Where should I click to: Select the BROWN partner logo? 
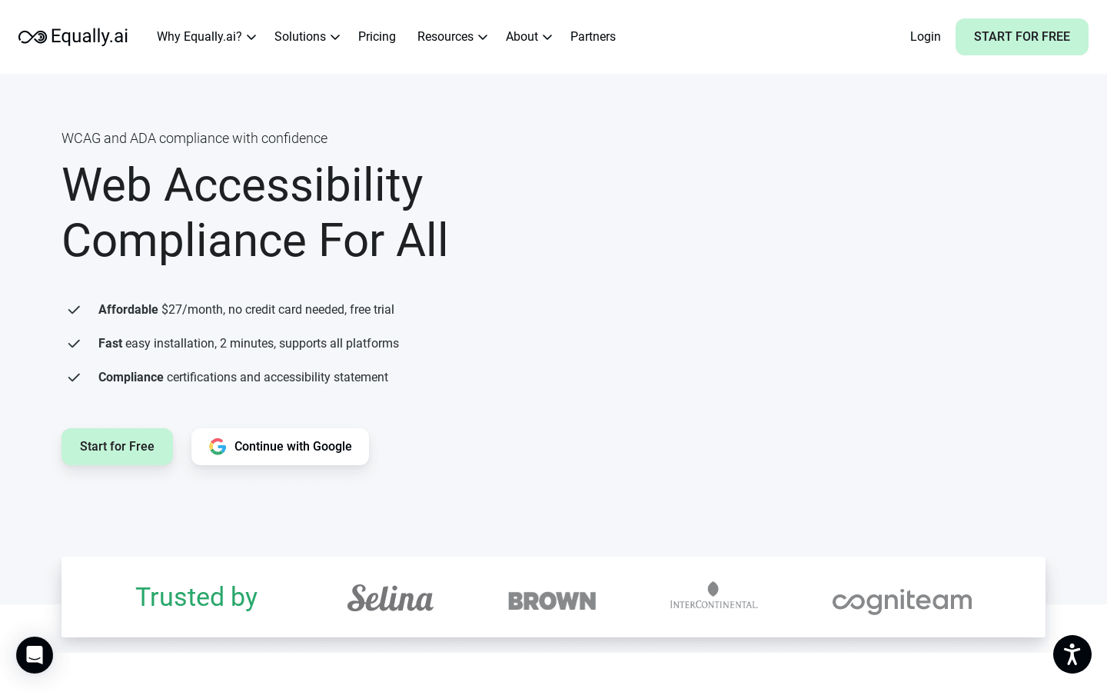pos(552,601)
